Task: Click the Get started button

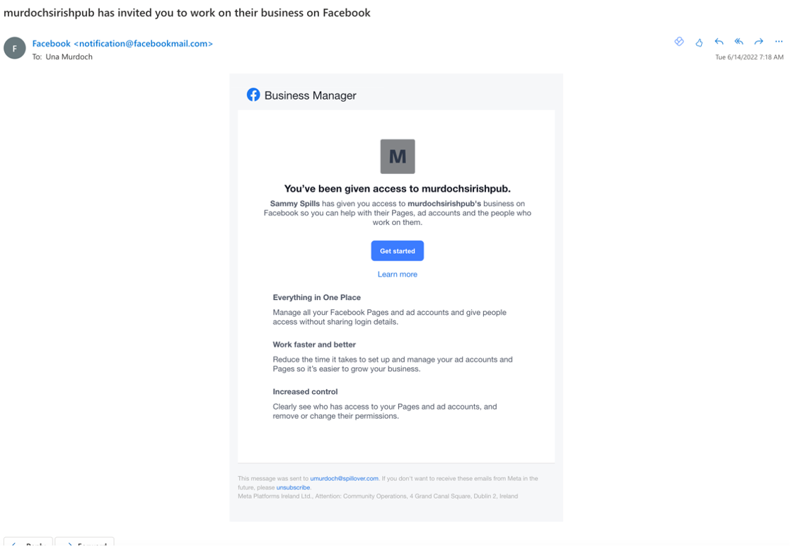Action: coord(398,250)
